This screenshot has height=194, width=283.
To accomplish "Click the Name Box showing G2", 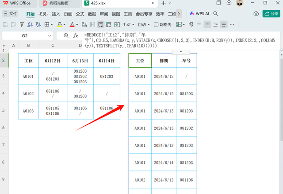I will pyautogui.click(x=25, y=35).
